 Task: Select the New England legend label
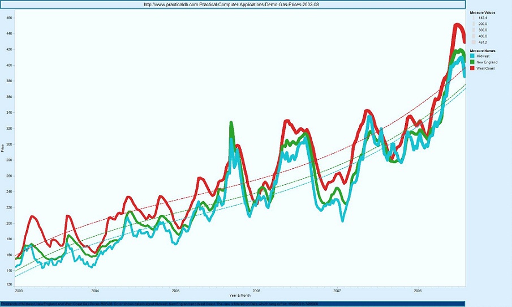[x=487, y=62]
